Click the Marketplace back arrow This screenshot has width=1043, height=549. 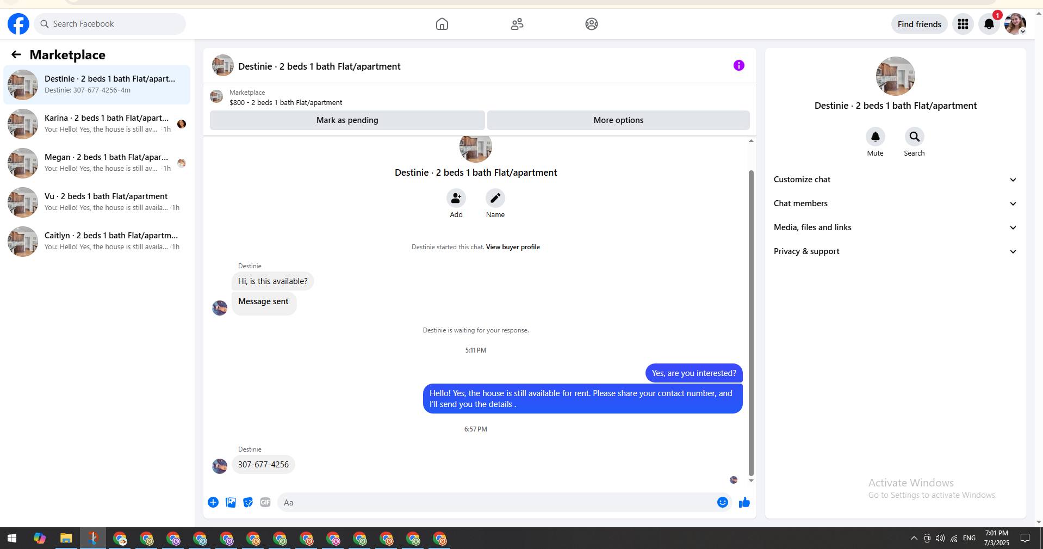point(16,54)
